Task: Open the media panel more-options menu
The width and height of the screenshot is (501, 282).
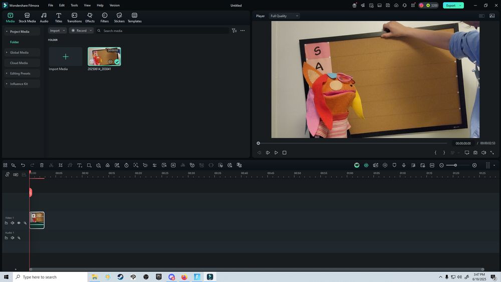Action: [x=242, y=31]
